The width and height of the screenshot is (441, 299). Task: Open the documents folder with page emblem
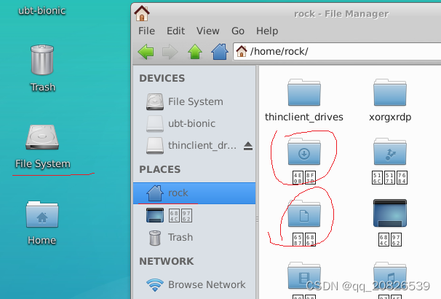304,222
